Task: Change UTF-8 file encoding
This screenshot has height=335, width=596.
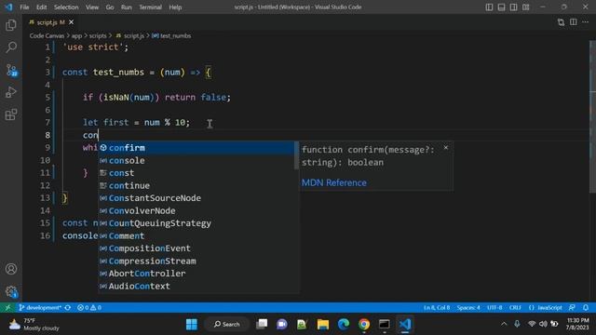Action: [x=494, y=308]
